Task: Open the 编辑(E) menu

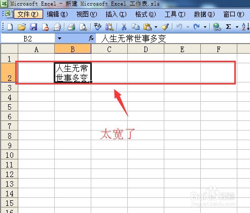Action: point(57,14)
